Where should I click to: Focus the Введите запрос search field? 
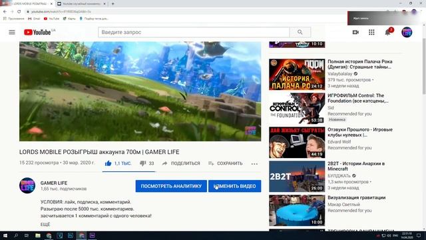[x=194, y=32]
